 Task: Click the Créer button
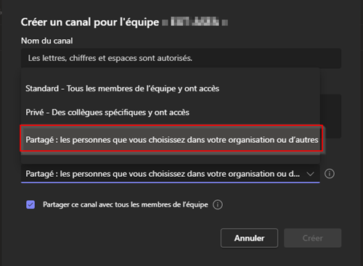[x=313, y=238]
